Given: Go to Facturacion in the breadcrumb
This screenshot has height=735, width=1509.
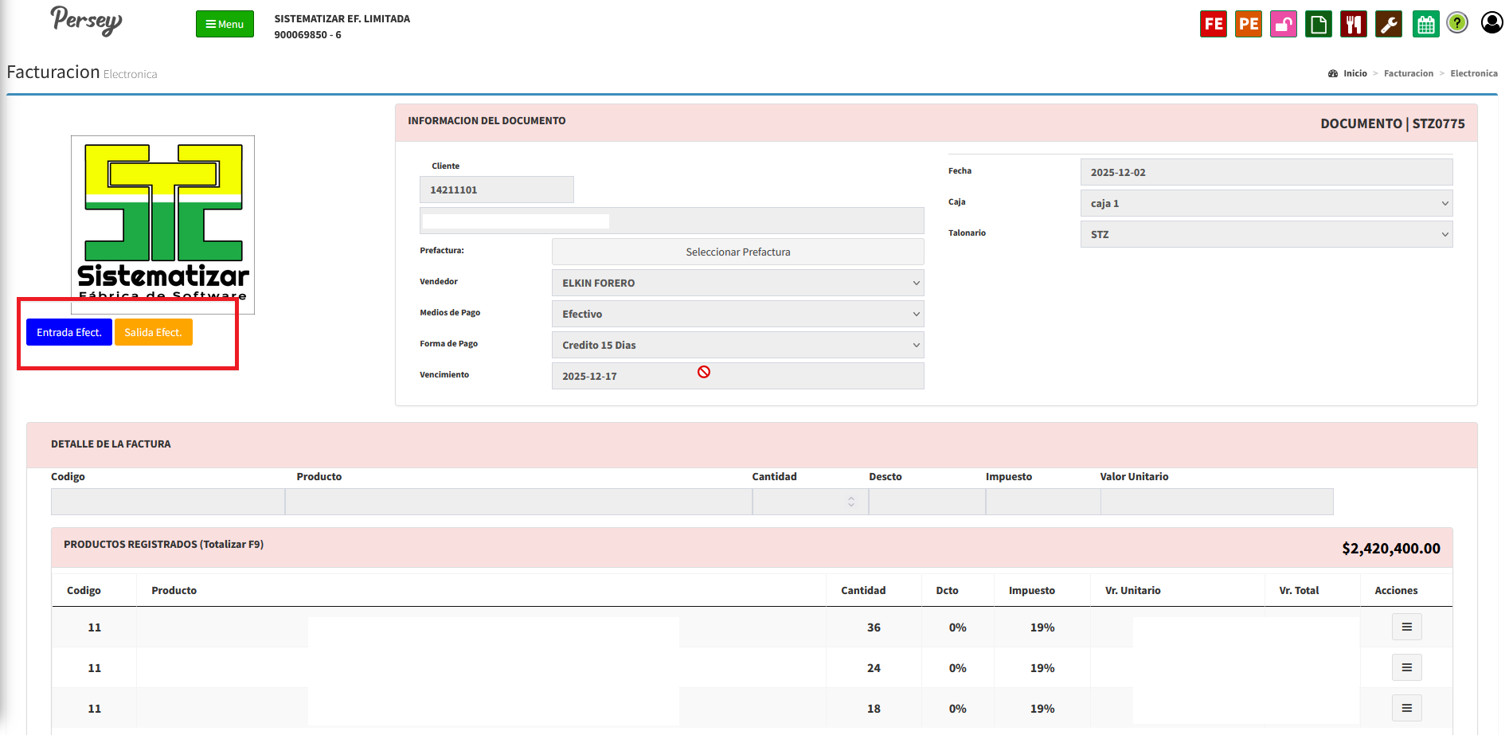Looking at the screenshot, I should [x=1408, y=73].
